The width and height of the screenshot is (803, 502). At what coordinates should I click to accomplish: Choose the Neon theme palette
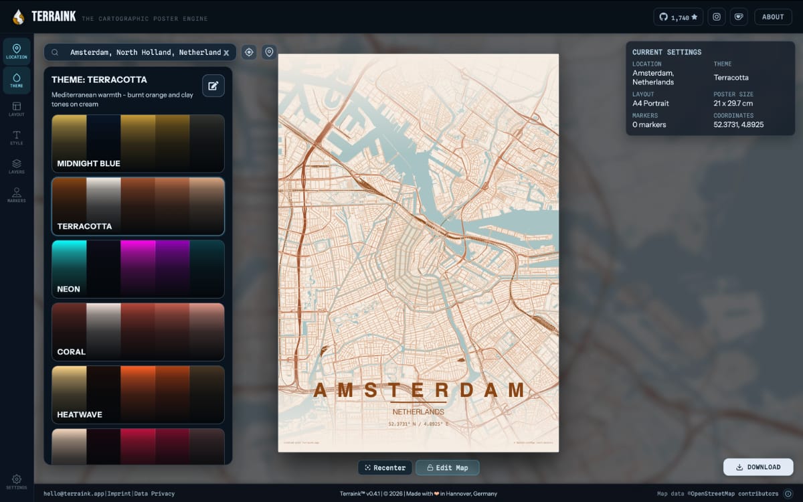coord(138,269)
